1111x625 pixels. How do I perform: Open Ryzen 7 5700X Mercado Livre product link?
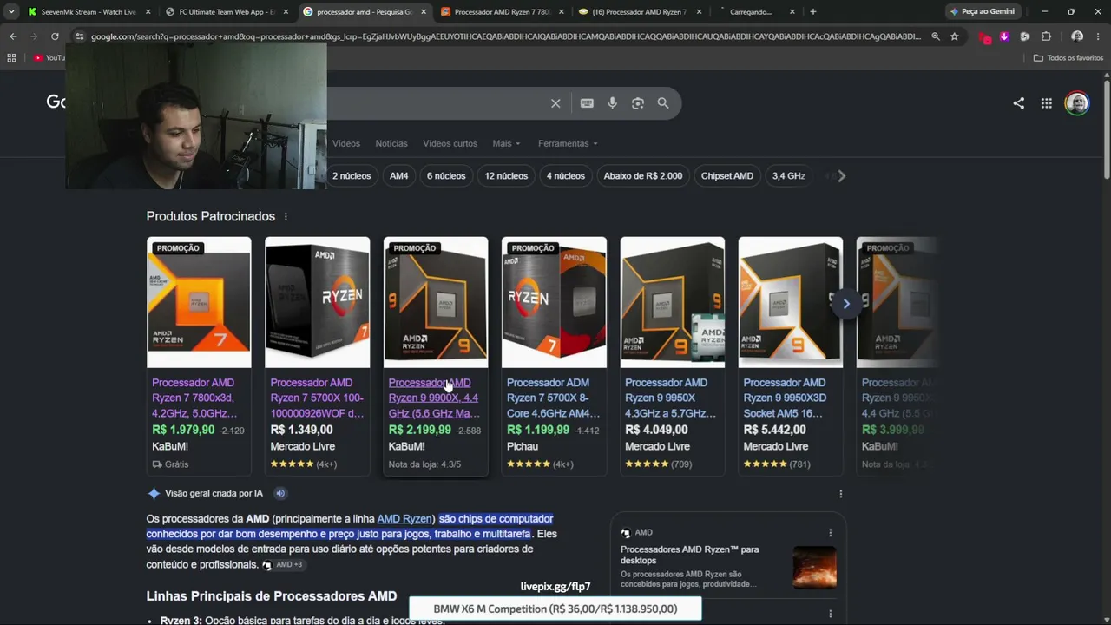point(317,398)
